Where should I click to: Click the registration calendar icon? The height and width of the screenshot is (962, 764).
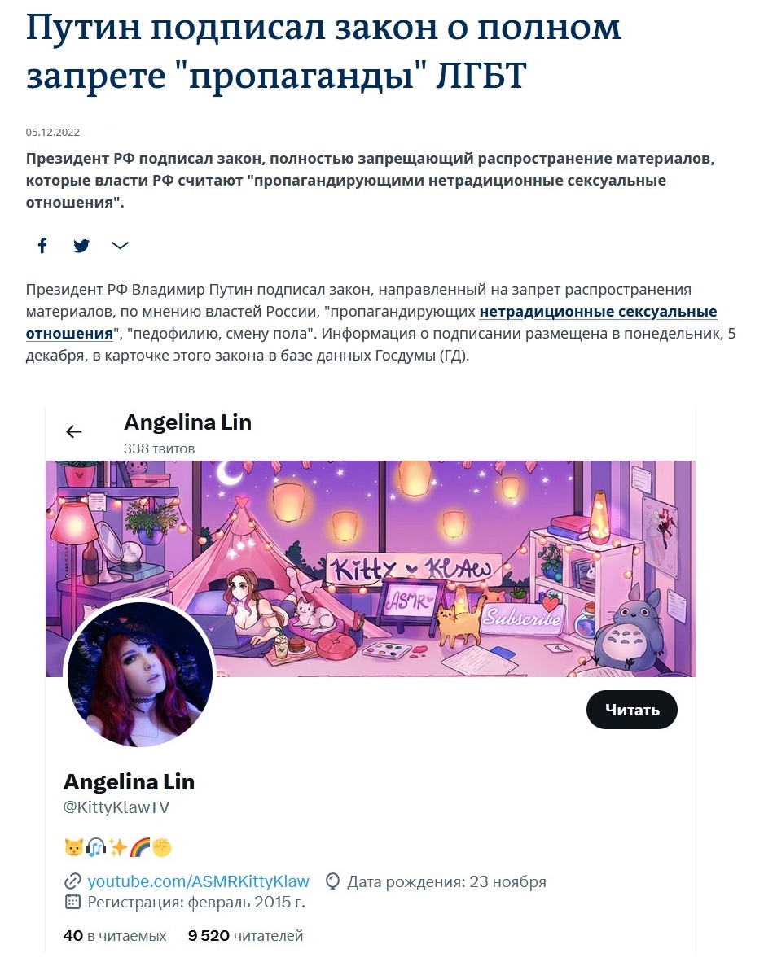tap(72, 902)
